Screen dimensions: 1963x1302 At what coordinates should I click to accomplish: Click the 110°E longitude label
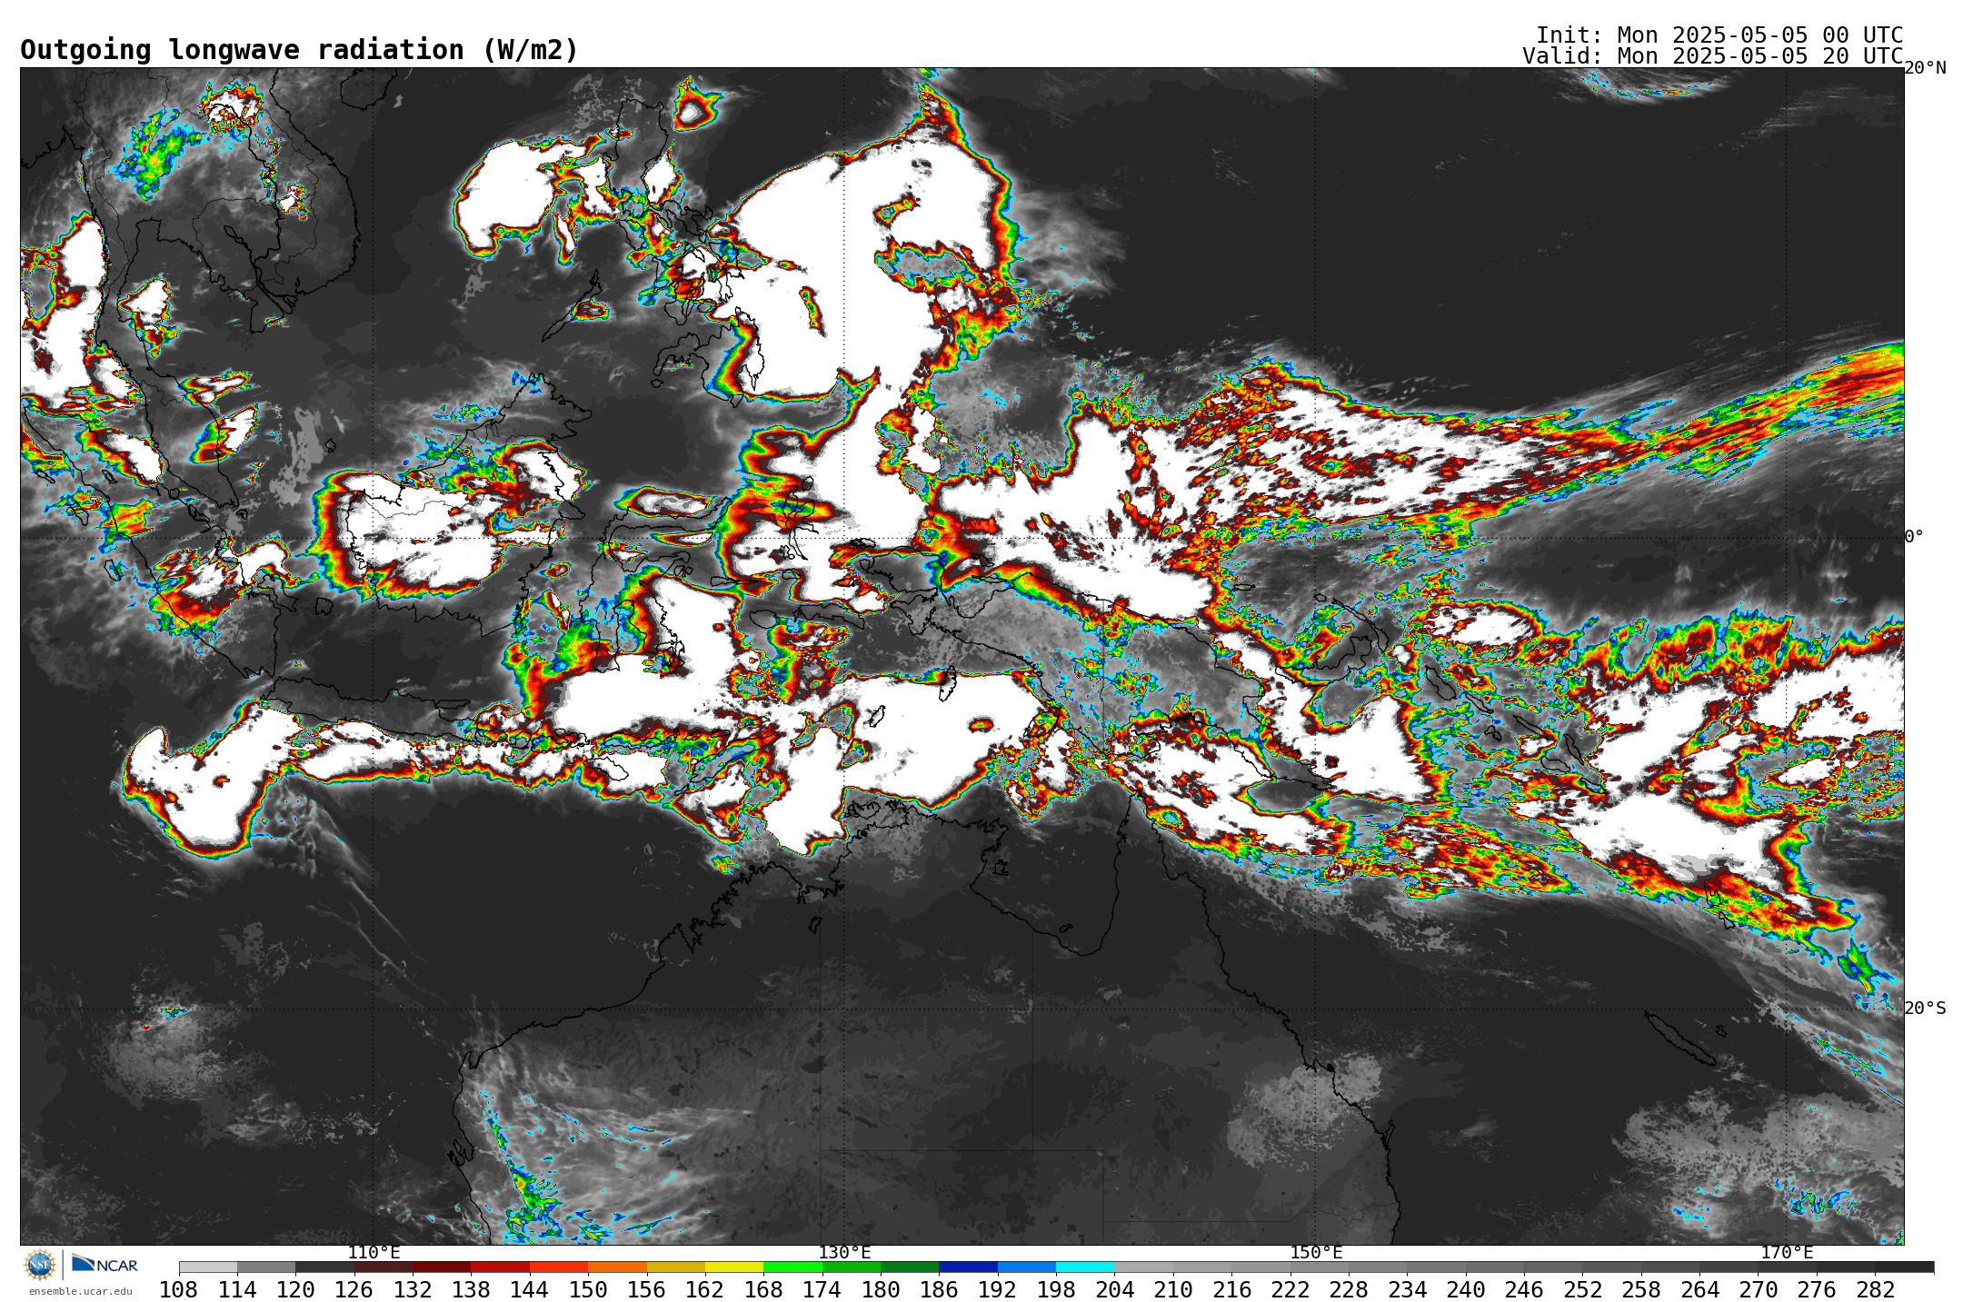pos(374,1252)
